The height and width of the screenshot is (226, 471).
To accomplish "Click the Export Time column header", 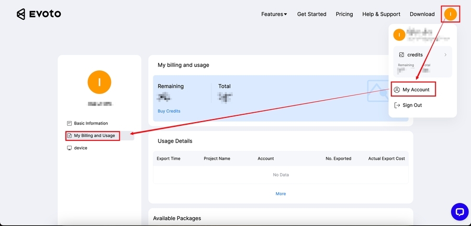I will 169,159.
